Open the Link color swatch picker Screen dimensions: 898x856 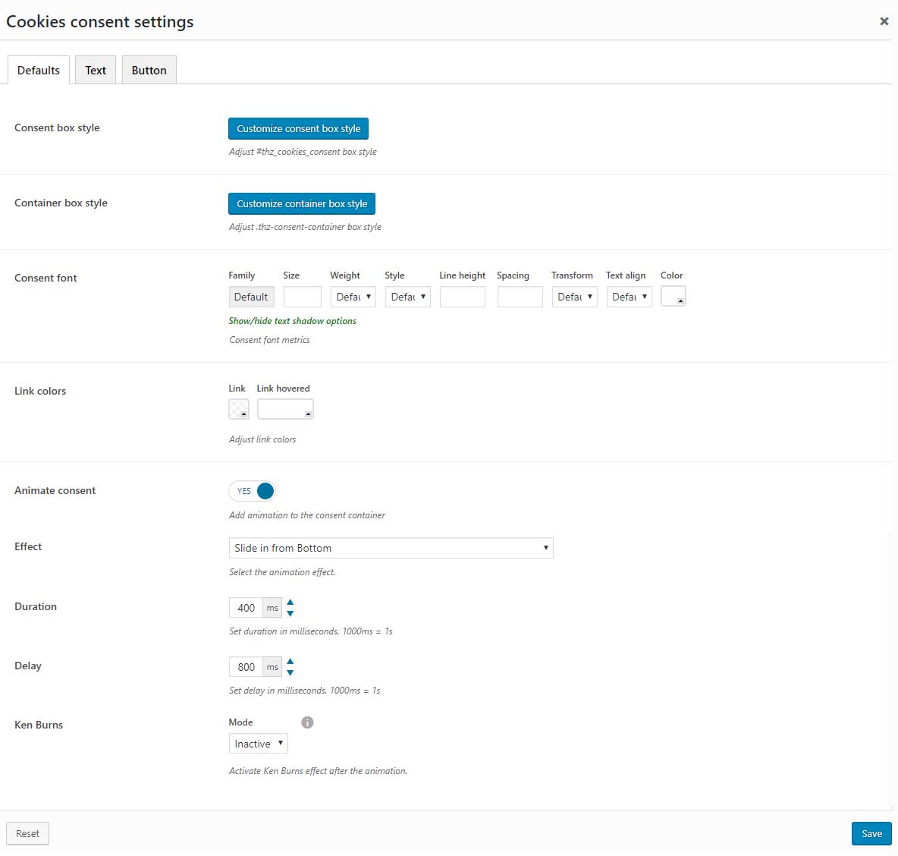(x=239, y=409)
